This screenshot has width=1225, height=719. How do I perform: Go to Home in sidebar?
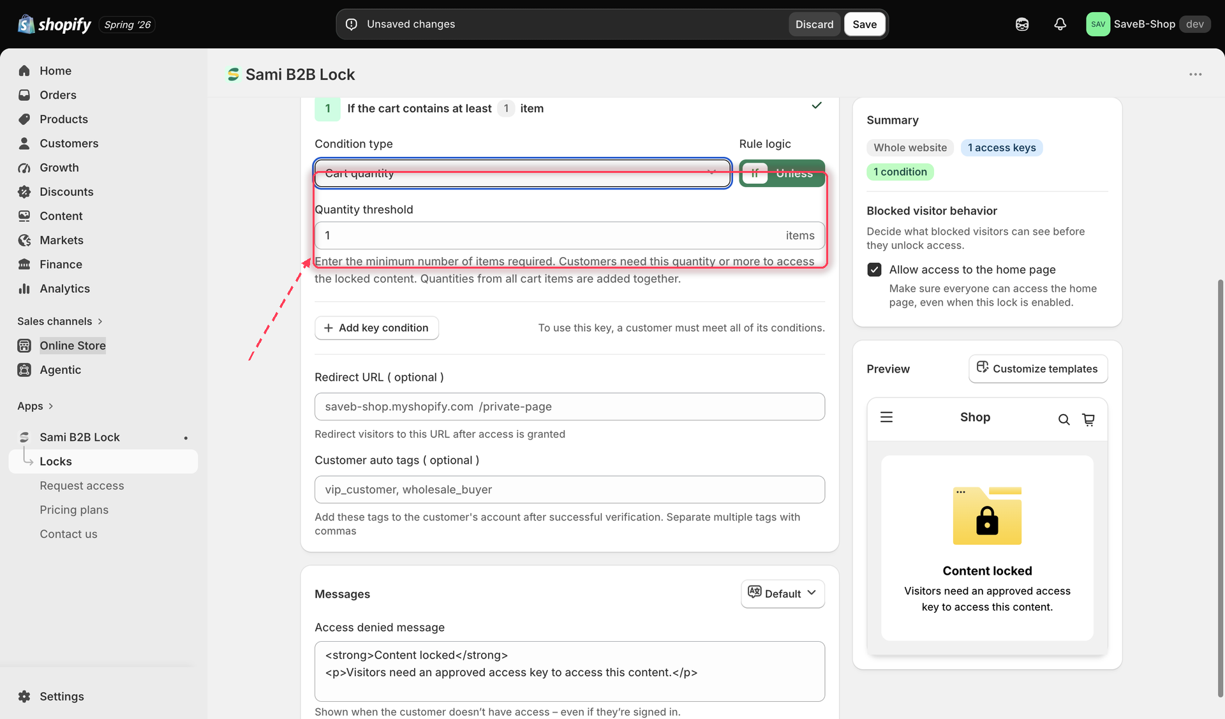[56, 71]
